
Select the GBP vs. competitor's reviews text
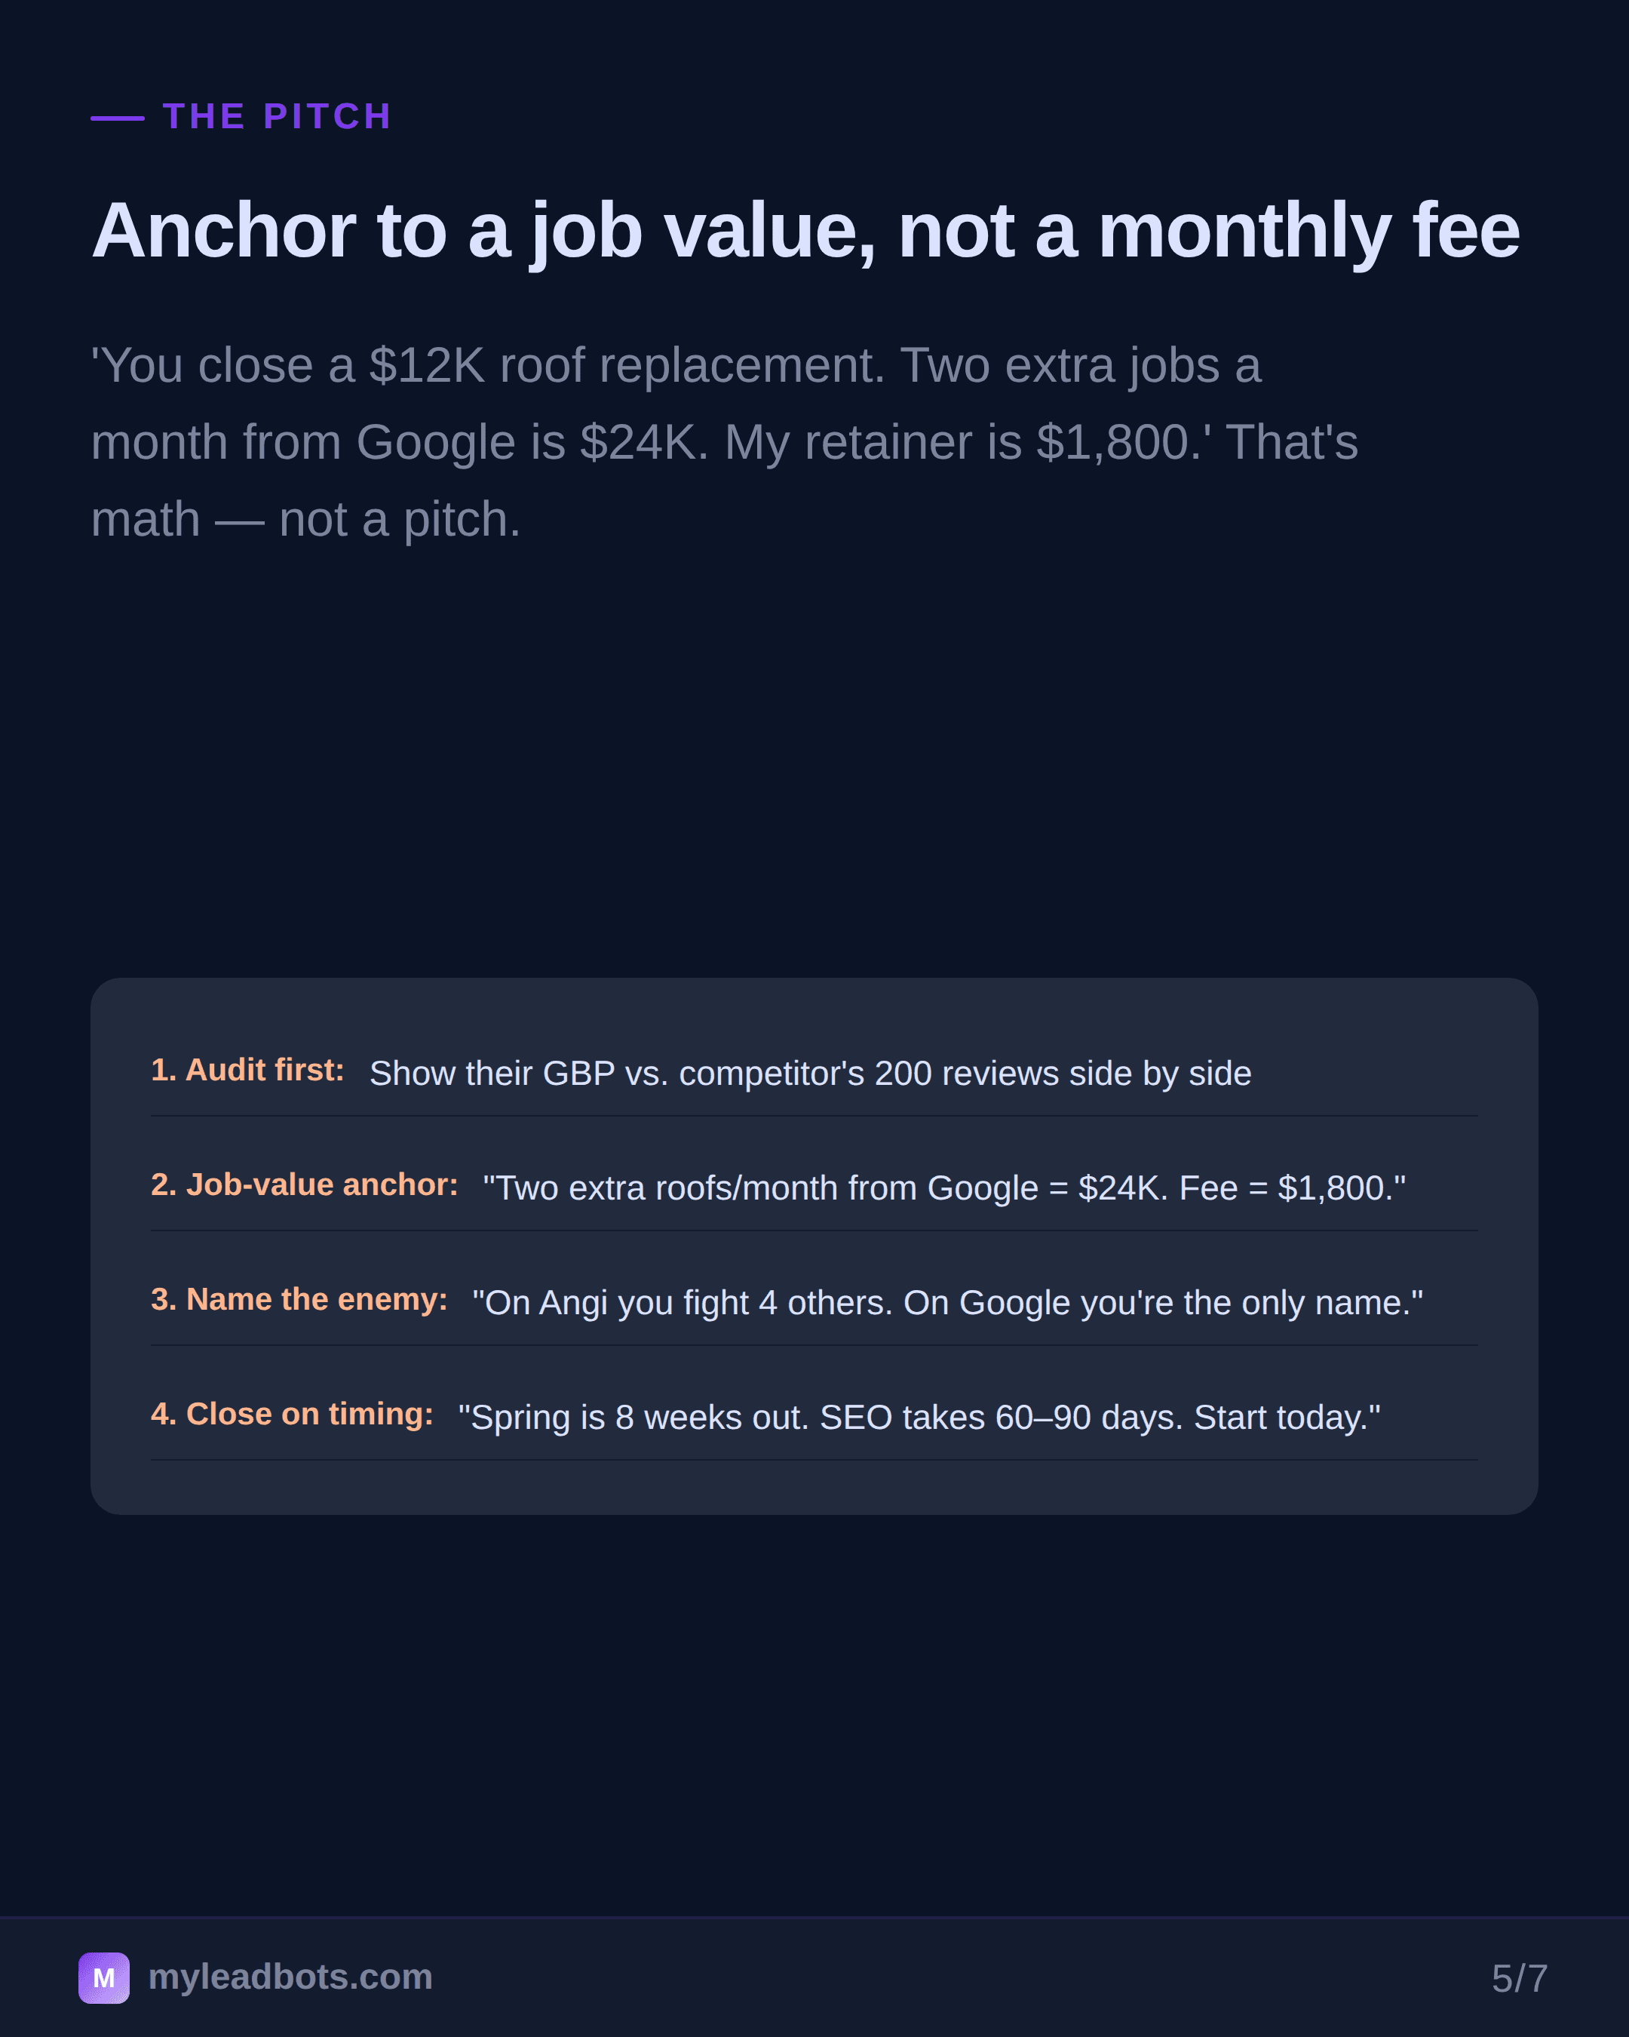click(810, 1074)
